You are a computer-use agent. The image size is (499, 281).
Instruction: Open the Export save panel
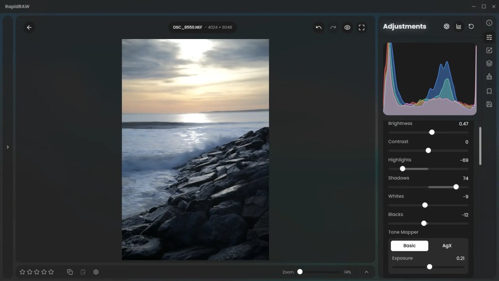pyautogui.click(x=489, y=104)
